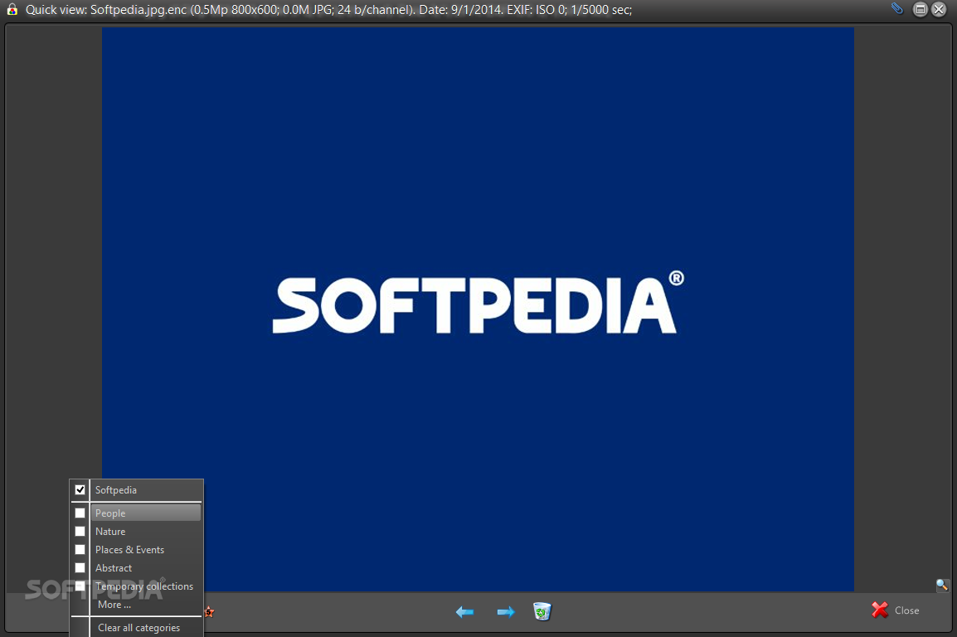Image resolution: width=957 pixels, height=637 pixels.
Task: Open the More ... categories entry
Action: pyautogui.click(x=114, y=605)
